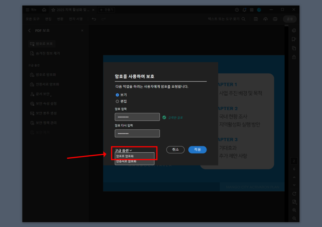Open the apps grid icon
Viewport: 322px width, 227px height.
(252, 10)
